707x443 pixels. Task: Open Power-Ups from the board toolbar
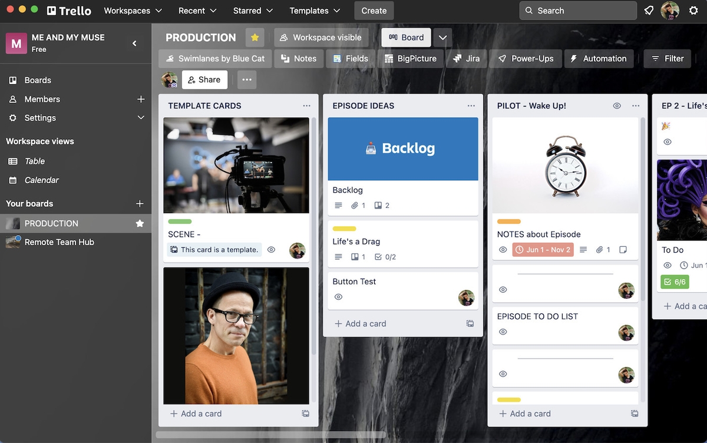[526, 58]
